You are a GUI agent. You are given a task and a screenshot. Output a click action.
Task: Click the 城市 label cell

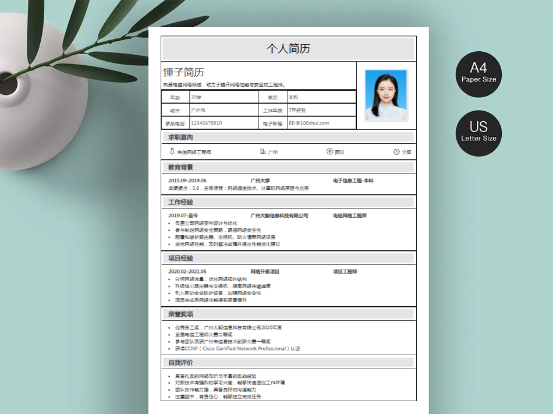(x=176, y=111)
